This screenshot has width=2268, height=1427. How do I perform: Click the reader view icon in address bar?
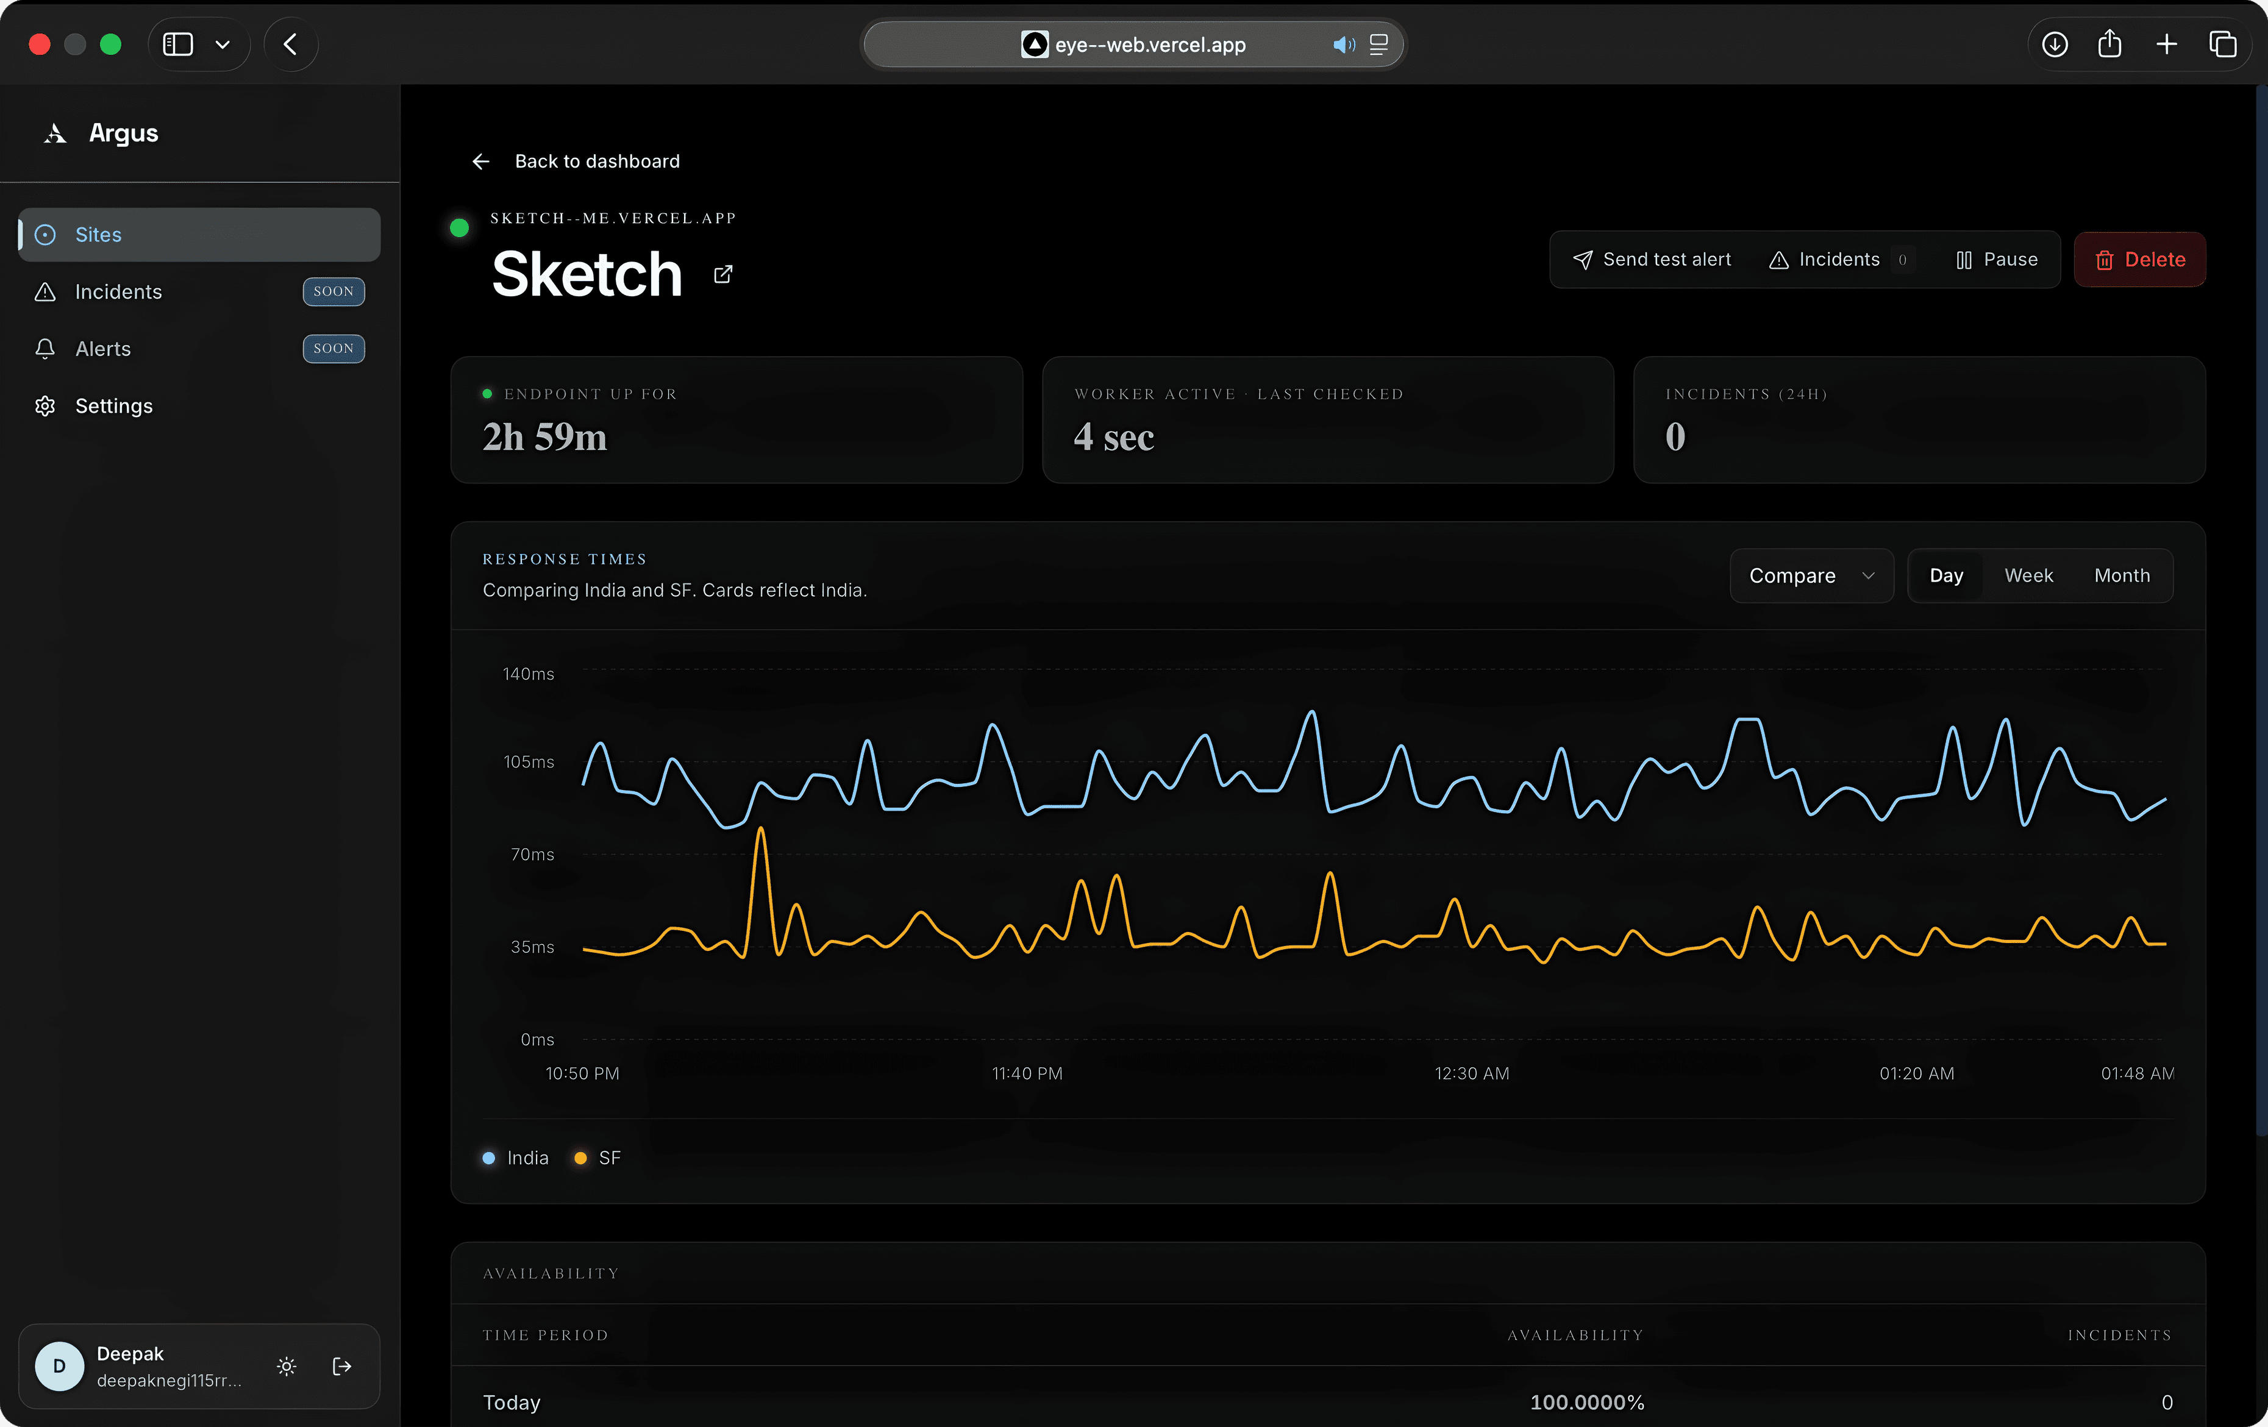[x=1379, y=44]
